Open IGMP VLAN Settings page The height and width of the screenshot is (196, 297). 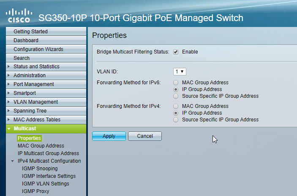(x=46, y=183)
